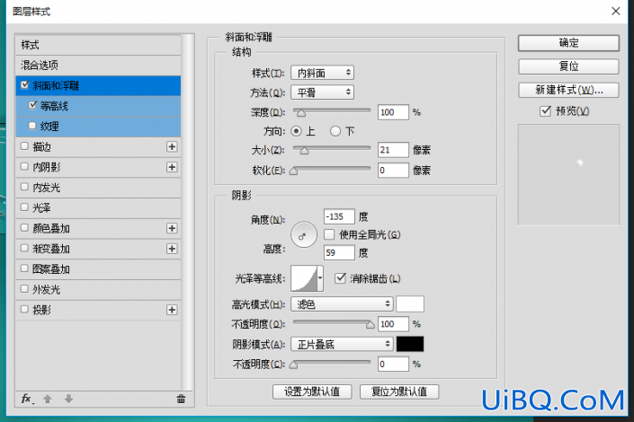Enable the 光泽 checkbox
Screen dimensions: 634x422
click(x=24, y=207)
